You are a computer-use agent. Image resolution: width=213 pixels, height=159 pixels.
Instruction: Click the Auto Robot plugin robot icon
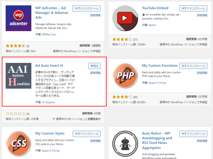click(x=125, y=143)
